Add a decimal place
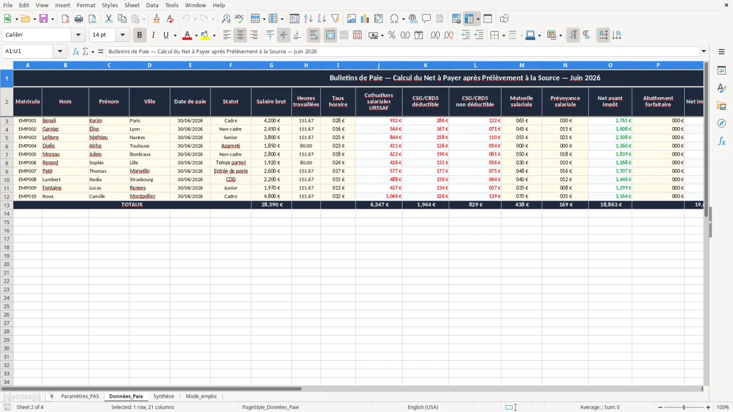 tap(436, 35)
